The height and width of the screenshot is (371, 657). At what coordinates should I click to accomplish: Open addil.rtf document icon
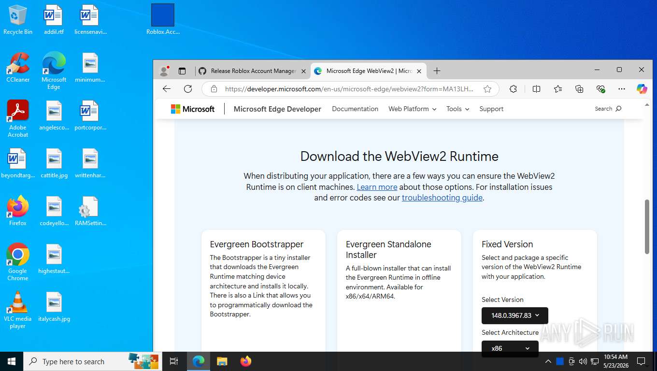coord(54,20)
